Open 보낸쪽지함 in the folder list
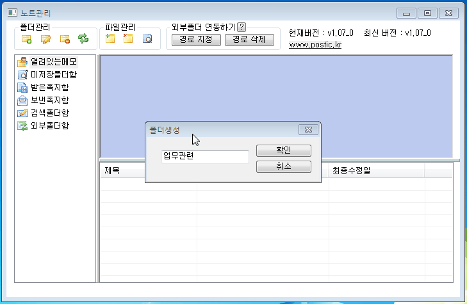 [50, 100]
